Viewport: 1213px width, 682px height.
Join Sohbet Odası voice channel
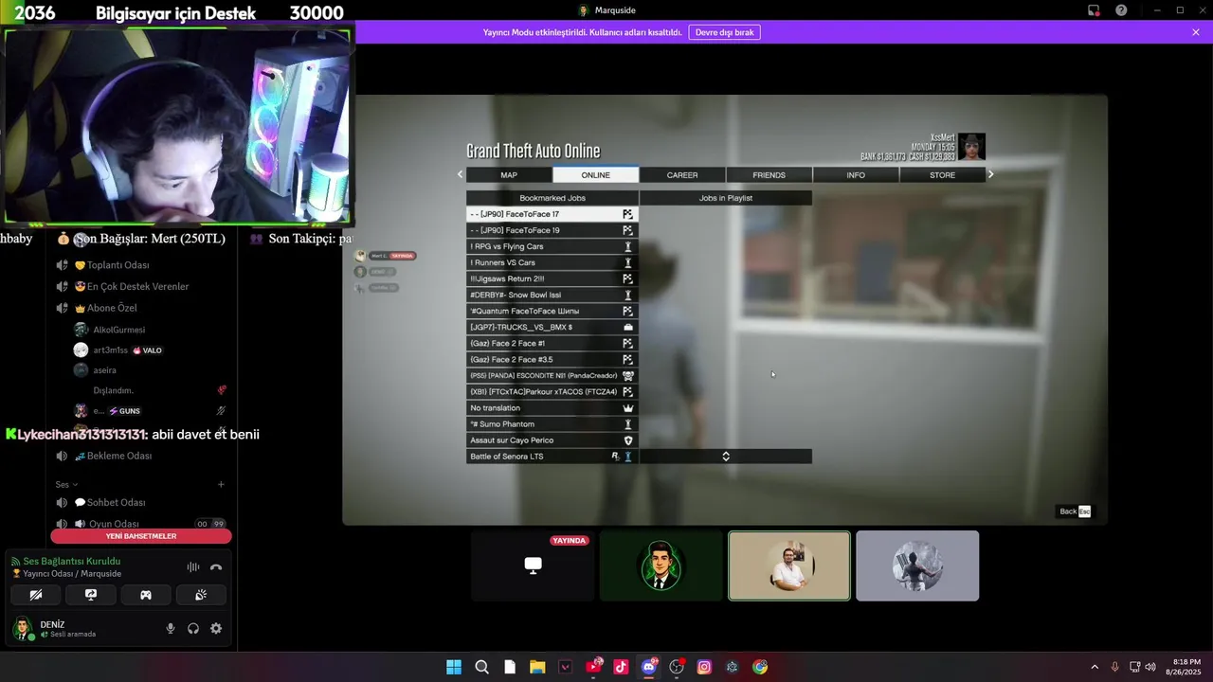[x=116, y=502]
